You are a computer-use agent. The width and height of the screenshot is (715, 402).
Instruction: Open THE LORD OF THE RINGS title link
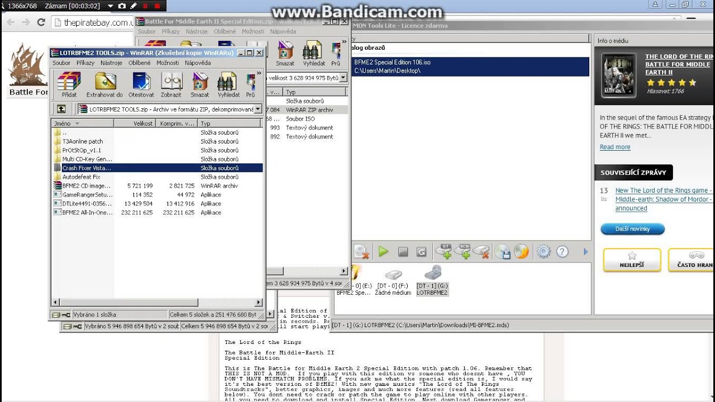(679, 64)
